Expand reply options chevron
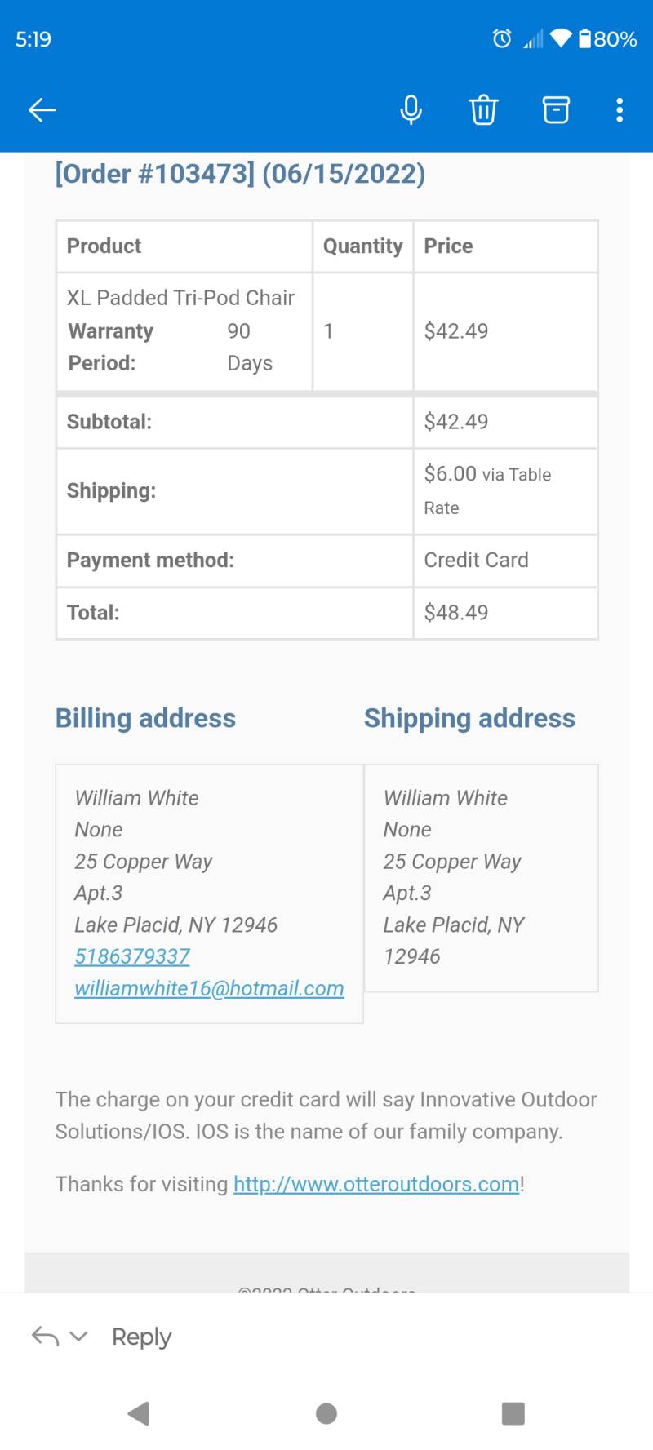 [x=78, y=1337]
